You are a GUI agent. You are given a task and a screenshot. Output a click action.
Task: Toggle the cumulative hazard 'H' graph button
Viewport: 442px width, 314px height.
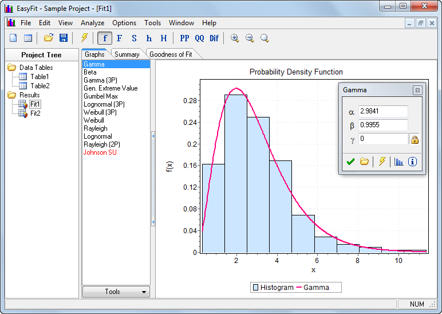coord(164,38)
